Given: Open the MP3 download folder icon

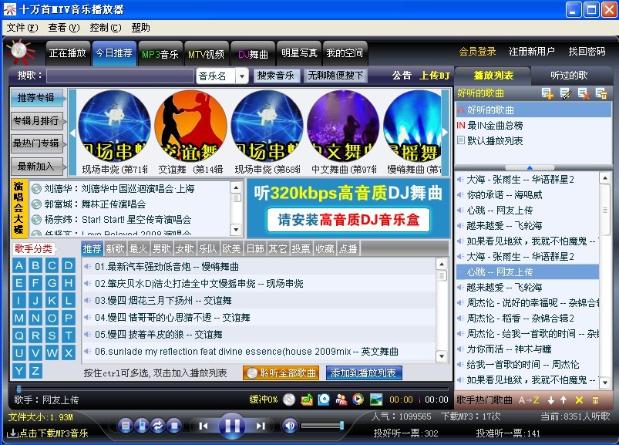Looking at the screenshot, I should [306, 399].
